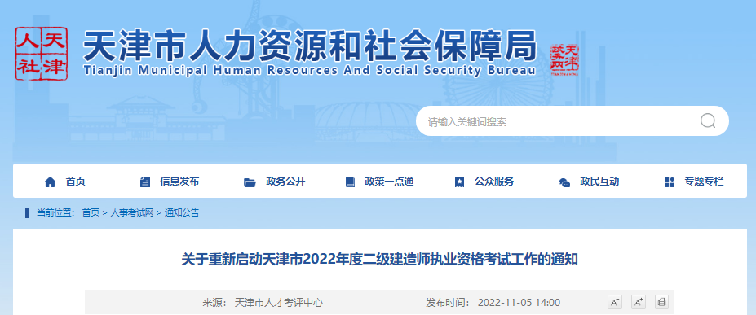
Task: Click the chat bubble icon beside 政民互动
Action: (564, 182)
